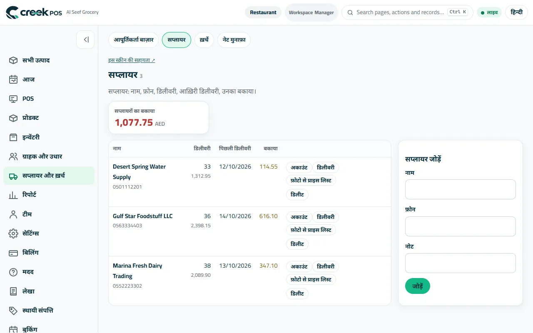The image size is (533, 333).
Task: Switch to the नेट मुनाफ़ा tab
Action: tap(234, 40)
